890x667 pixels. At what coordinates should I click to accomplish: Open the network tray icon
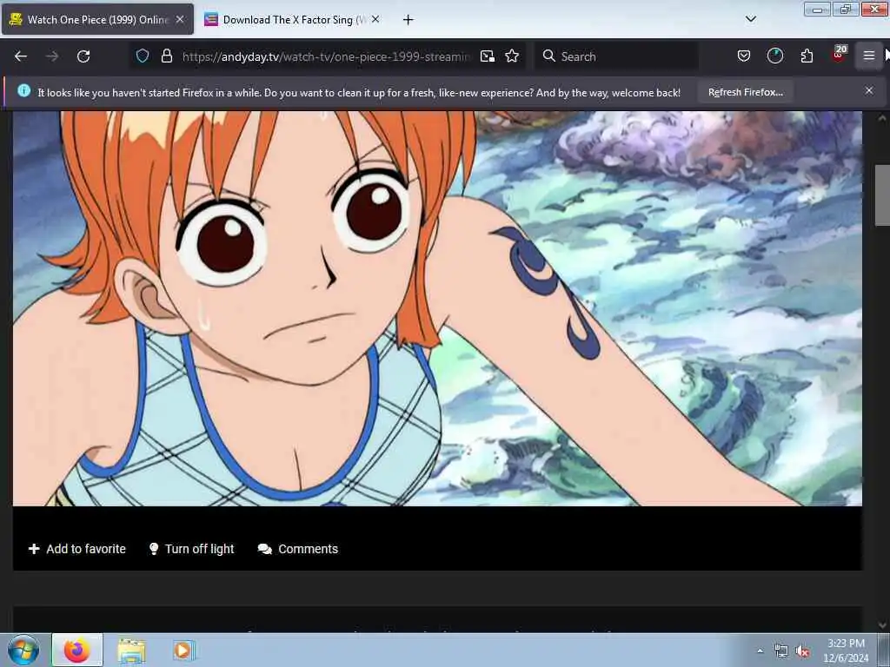(x=781, y=651)
